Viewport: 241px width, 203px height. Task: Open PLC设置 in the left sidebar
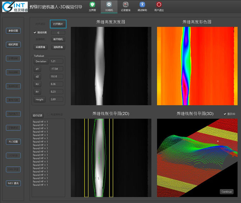coord(13,142)
